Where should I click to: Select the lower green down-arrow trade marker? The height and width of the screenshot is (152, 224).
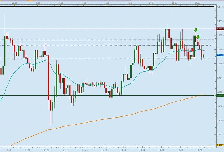[198, 37]
